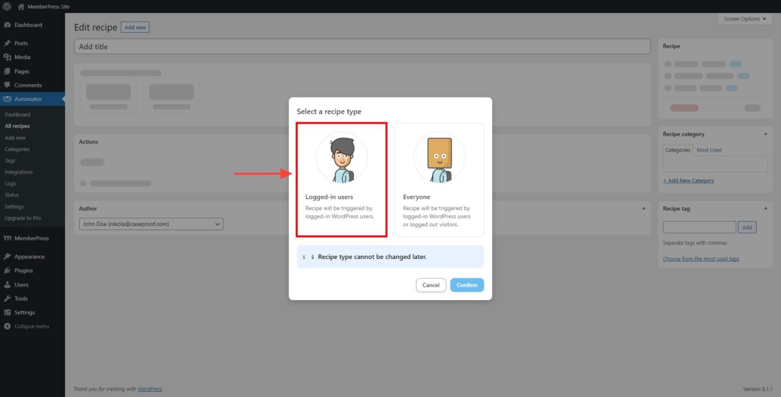Collapse the Recipe tag panel

point(766,208)
